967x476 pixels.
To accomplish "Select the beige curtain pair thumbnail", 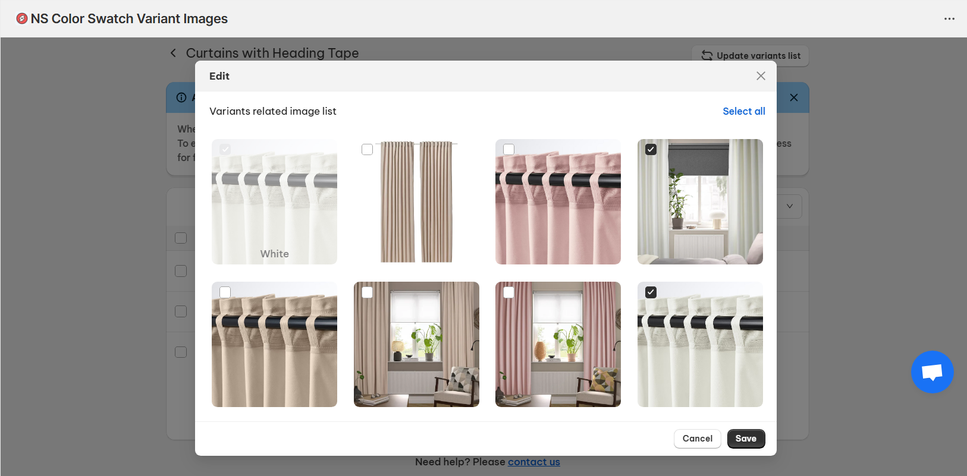I will tap(416, 202).
